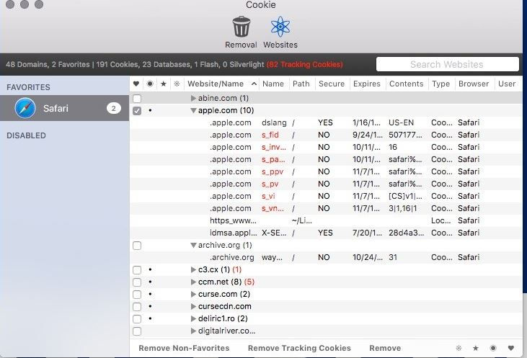Select the s_fid cookie row

(326, 135)
